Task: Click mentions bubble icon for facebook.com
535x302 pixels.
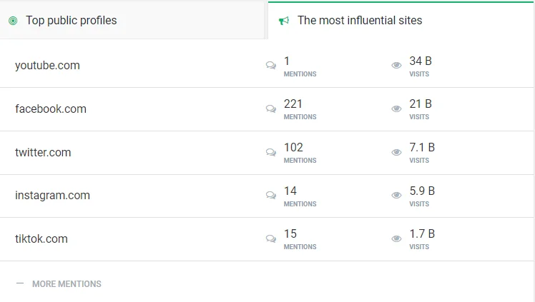Action: coord(271,109)
